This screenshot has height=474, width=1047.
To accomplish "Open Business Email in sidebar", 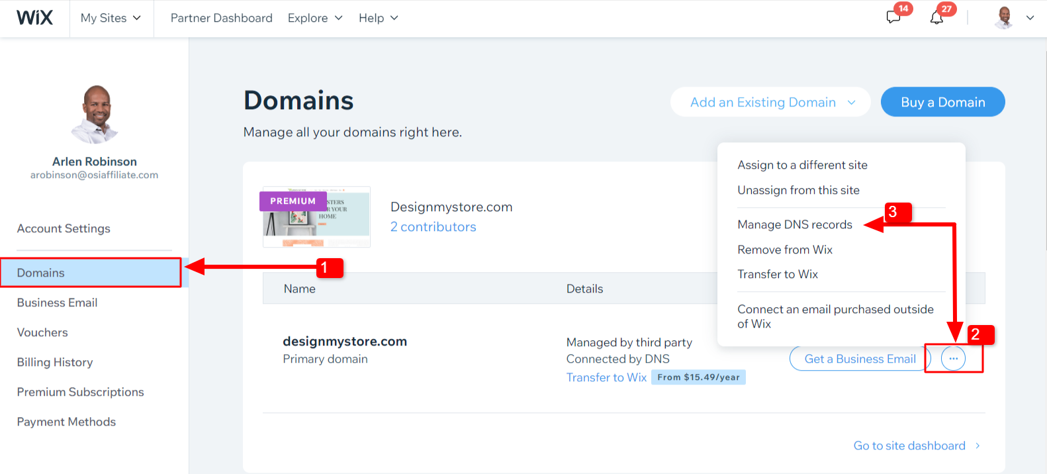I will point(57,303).
